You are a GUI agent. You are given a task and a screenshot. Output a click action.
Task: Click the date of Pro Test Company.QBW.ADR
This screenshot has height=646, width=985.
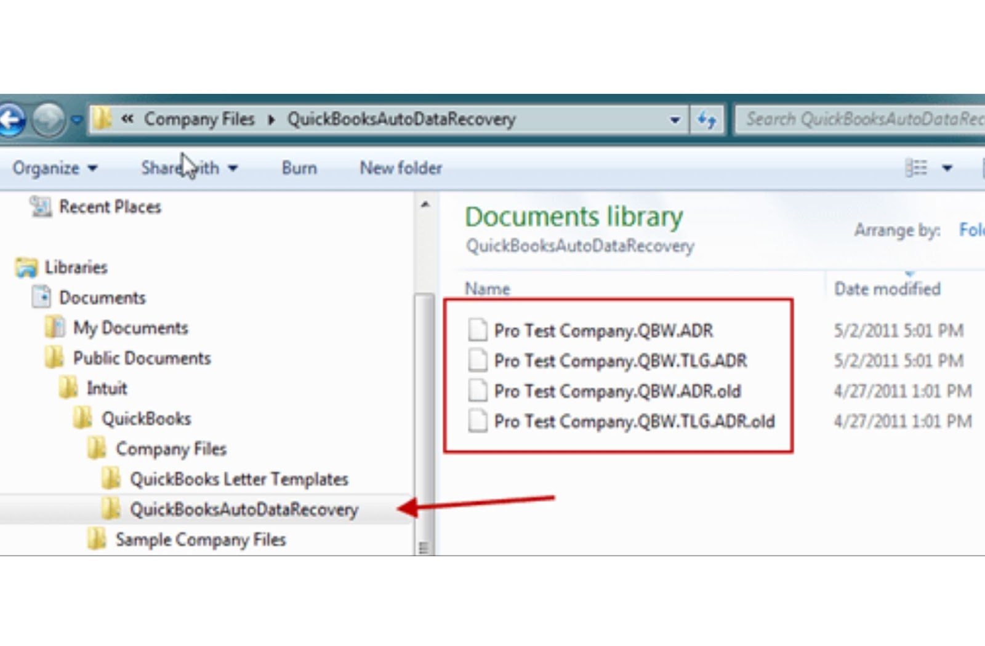click(899, 331)
